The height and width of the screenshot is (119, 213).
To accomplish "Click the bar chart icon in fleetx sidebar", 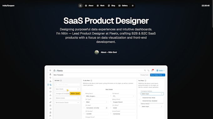I will pyautogui.click(x=50, y=102).
